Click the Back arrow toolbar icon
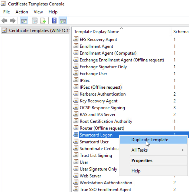The height and width of the screenshot is (192, 189). (4, 21)
